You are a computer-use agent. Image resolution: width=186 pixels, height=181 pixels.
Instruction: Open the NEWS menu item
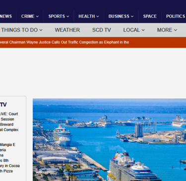[x=6, y=16]
